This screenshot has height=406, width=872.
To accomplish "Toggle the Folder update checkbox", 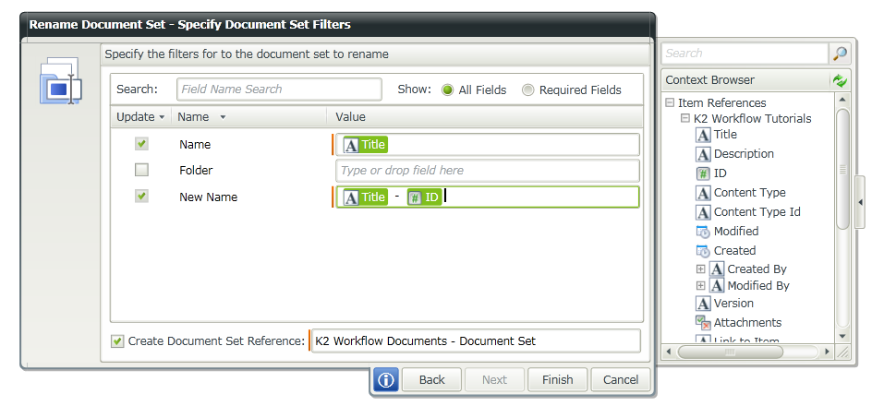I will coord(141,170).
